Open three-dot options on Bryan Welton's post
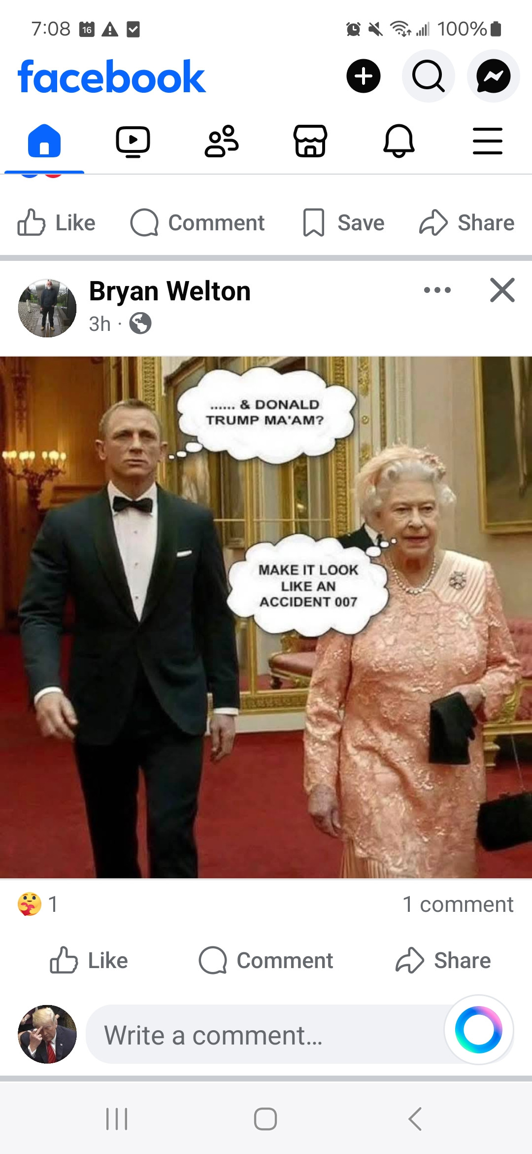532x1154 pixels. click(437, 290)
